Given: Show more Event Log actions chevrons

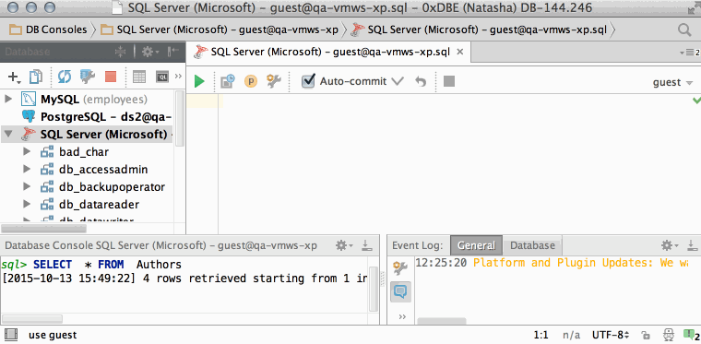Looking at the screenshot, I should [402, 316].
